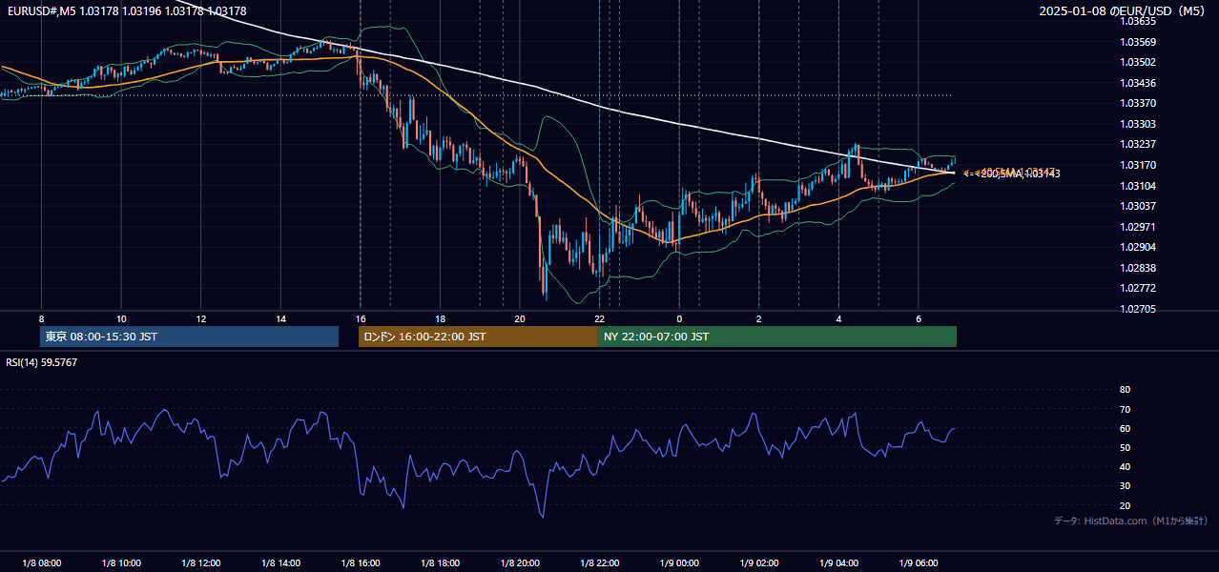Click hour tick 22 below price chart
The height and width of the screenshot is (572, 1219).
click(599, 318)
